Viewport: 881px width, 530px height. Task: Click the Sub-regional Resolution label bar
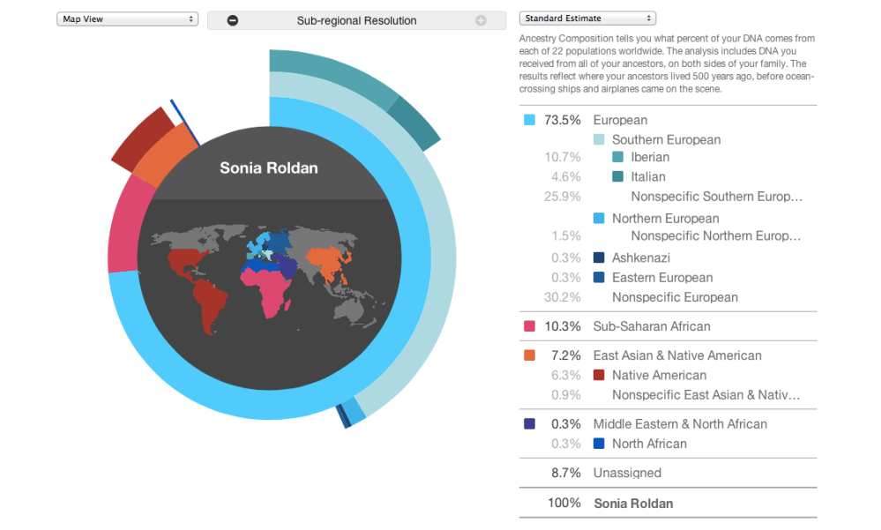[x=356, y=20]
